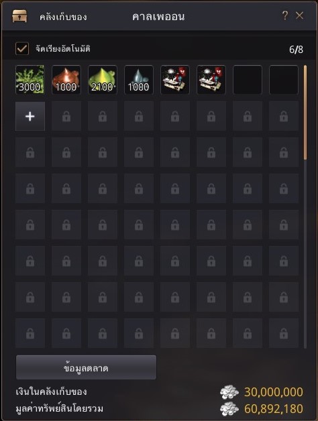This screenshot has width=318, height=421.
Task: Click the treasure chest storage icon
Action: tap(19, 16)
